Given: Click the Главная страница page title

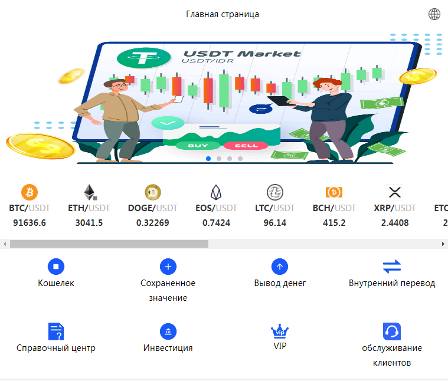Looking at the screenshot, I should coord(223,14).
